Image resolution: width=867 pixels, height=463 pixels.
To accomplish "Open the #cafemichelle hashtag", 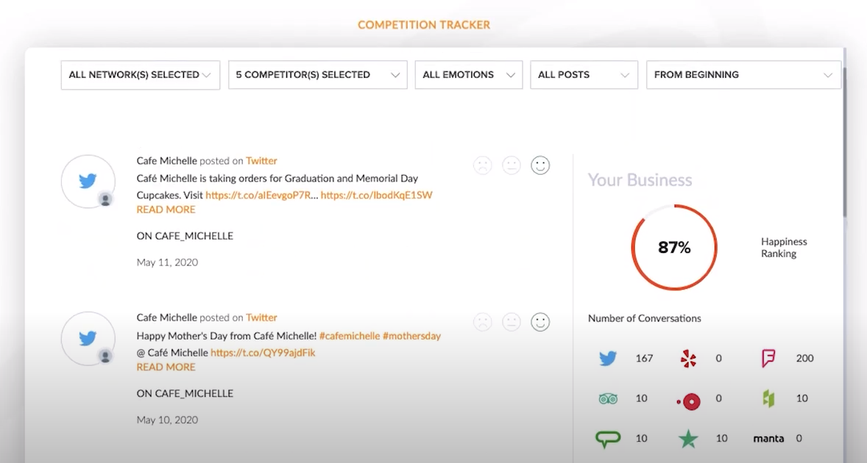I will (350, 336).
